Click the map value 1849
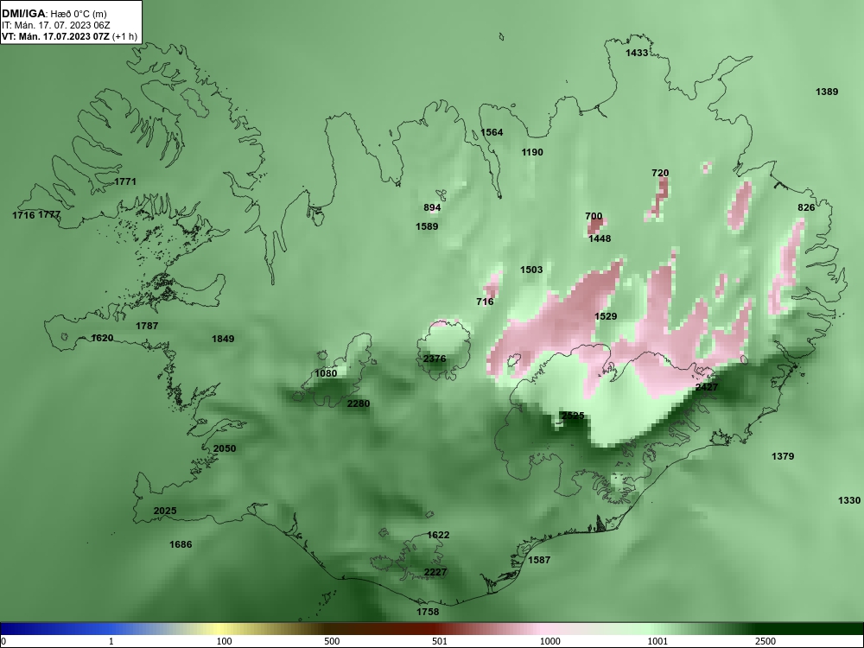Screen dimensions: 864x648 [x=223, y=339]
